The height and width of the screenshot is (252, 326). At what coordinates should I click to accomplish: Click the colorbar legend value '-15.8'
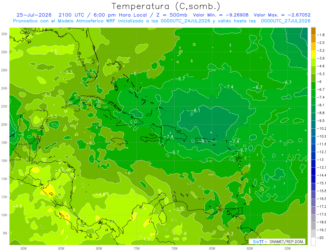pyautogui.click(x=322, y=191)
